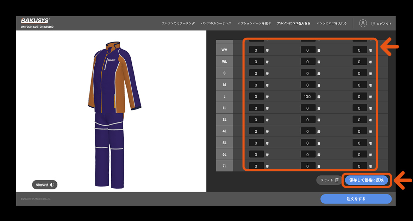Switch to パンツのカラーリング tab
Viewport: 413px width, 221px height.
click(x=216, y=23)
